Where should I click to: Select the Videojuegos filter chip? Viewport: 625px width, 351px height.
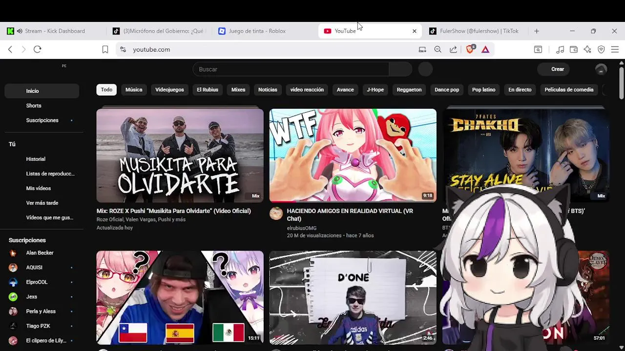coord(169,90)
